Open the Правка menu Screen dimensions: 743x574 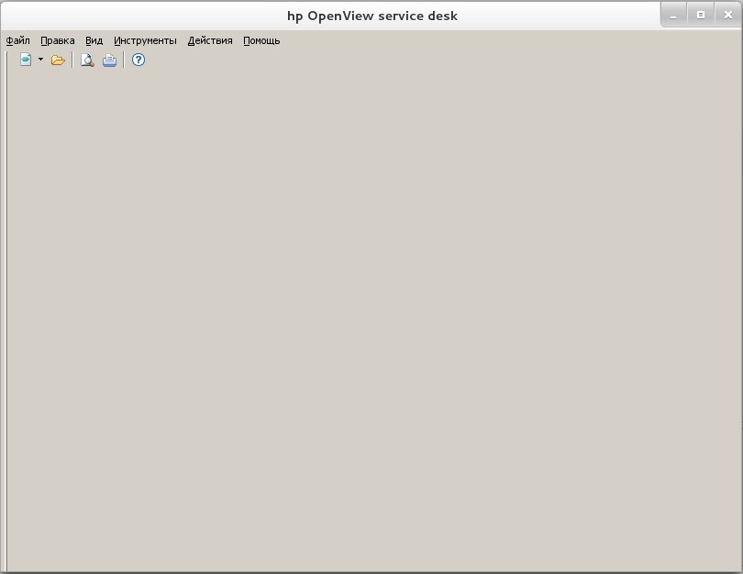click(58, 40)
